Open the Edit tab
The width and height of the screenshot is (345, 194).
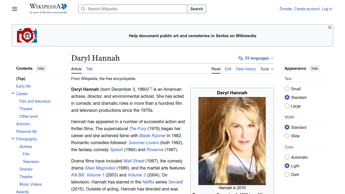coord(228,69)
